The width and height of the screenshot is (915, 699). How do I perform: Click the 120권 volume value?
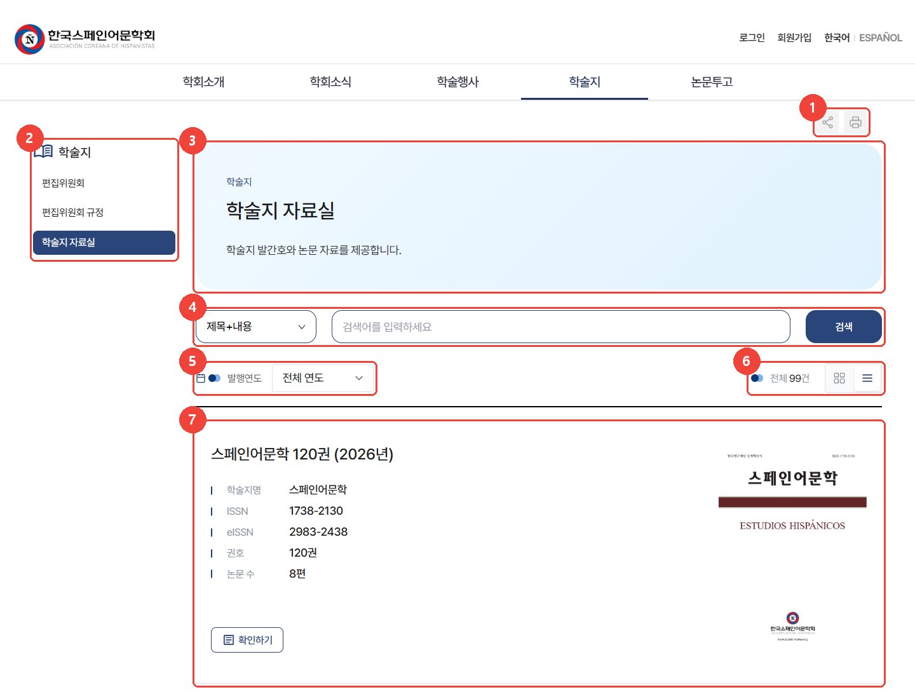point(303,553)
